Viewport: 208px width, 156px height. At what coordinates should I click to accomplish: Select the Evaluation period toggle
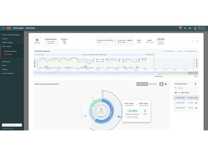click(142, 84)
